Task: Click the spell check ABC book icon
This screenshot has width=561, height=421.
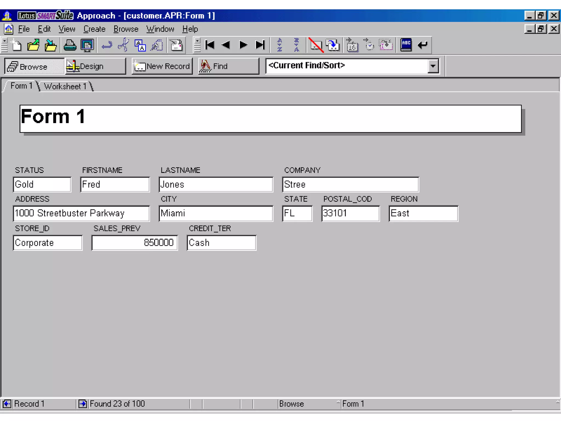Action: coord(406,45)
